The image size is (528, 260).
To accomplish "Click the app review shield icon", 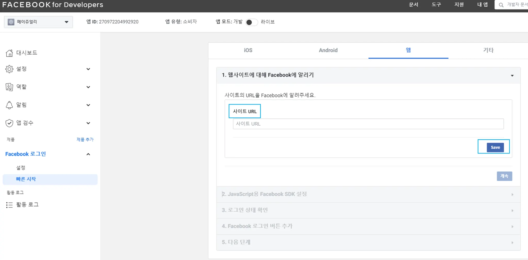I will [9, 123].
